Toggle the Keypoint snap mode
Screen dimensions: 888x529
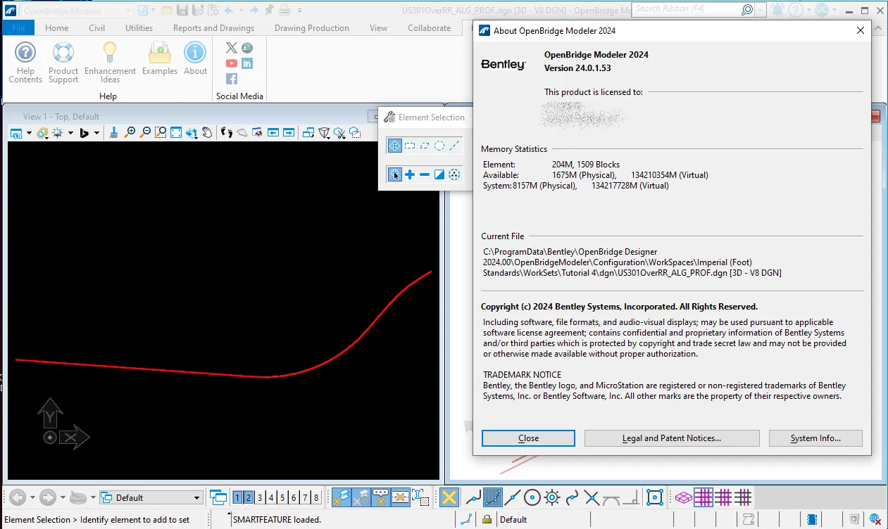pyautogui.click(x=493, y=497)
